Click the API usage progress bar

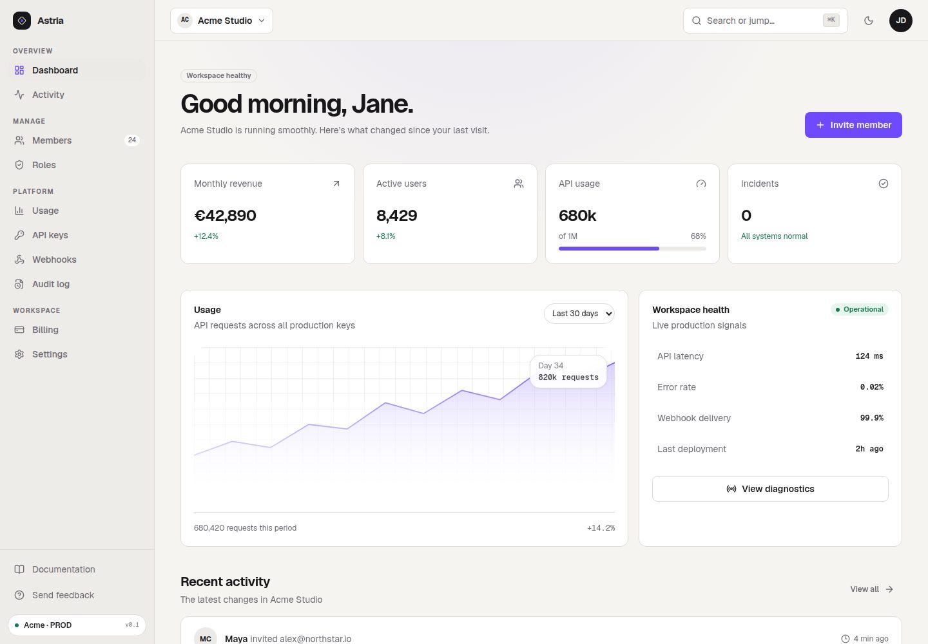pyautogui.click(x=632, y=249)
